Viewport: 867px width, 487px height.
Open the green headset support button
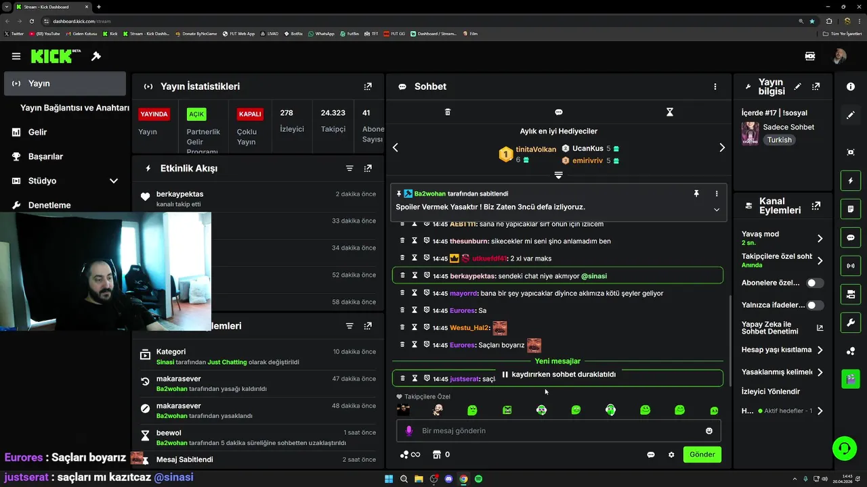(845, 448)
